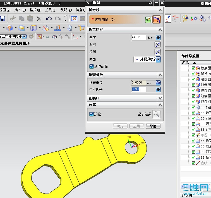The image size is (211, 198).
Task: Click the grey chain-link icon beside scope dropdown
Action: pyautogui.click(x=31, y=36)
